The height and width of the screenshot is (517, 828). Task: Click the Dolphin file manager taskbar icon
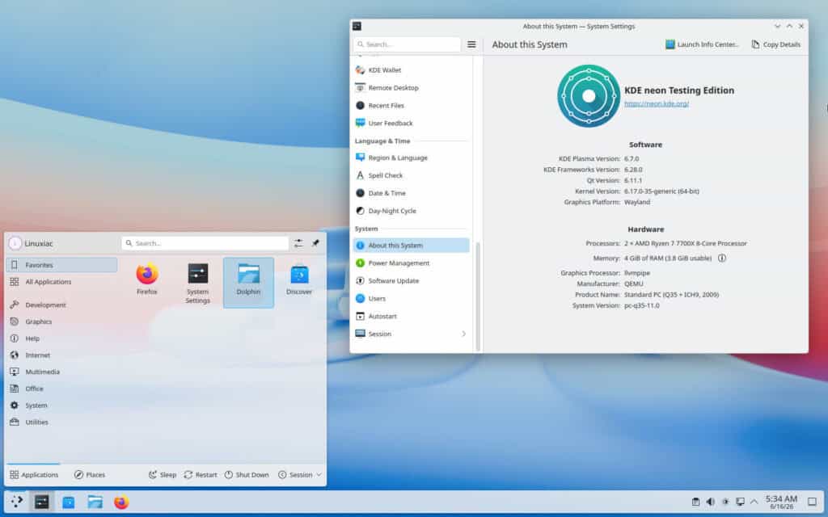tap(95, 502)
